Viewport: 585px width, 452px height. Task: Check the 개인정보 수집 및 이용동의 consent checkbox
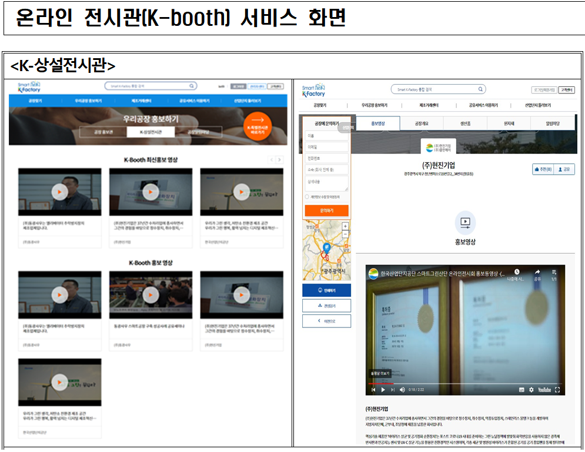click(x=307, y=196)
